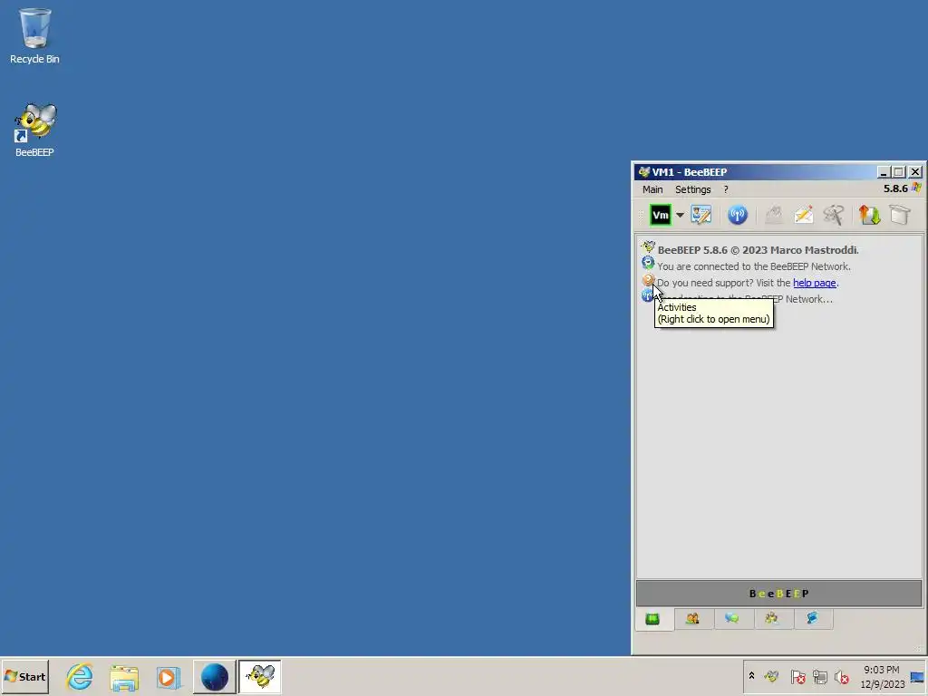Open the Main menu
The image size is (928, 696).
point(652,189)
